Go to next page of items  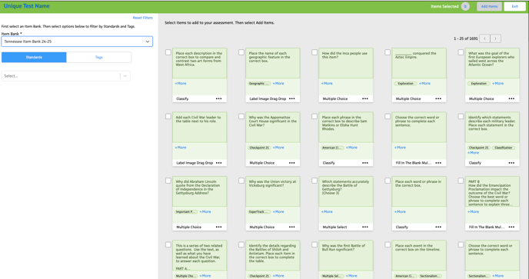coord(495,38)
